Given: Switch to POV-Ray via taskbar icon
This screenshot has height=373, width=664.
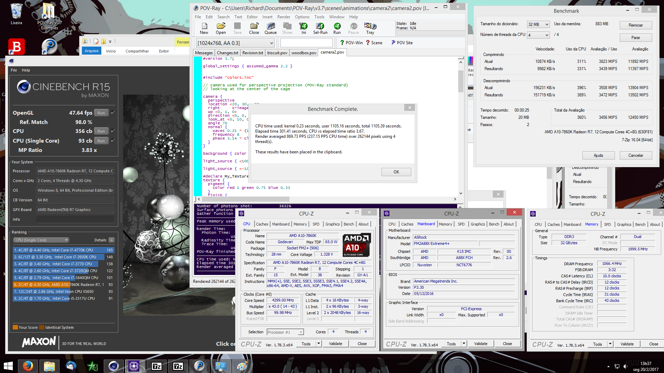Looking at the screenshot, I should click(199, 366).
